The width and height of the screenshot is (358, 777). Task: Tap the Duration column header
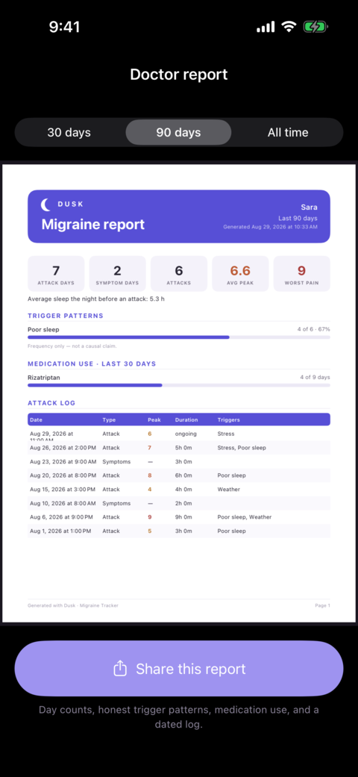click(x=186, y=419)
